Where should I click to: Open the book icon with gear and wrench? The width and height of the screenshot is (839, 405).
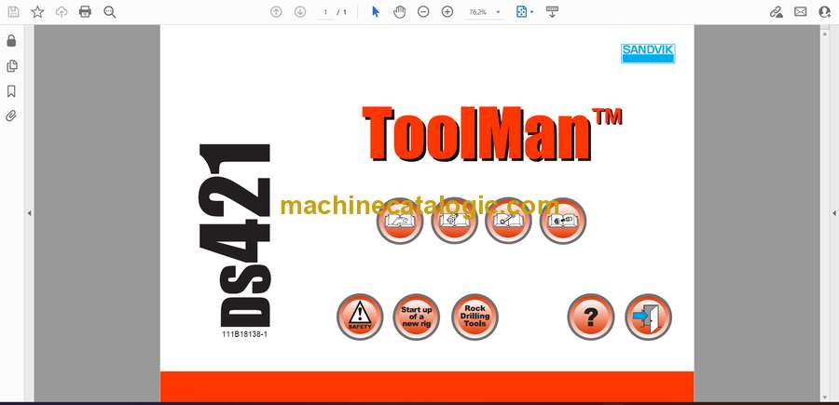(454, 221)
